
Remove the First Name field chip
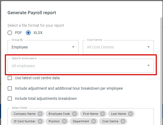[x=102, y=114]
